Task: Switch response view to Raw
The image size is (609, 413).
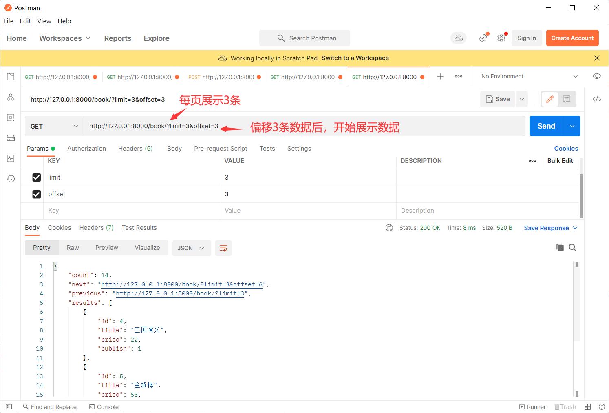Action: 73,248
